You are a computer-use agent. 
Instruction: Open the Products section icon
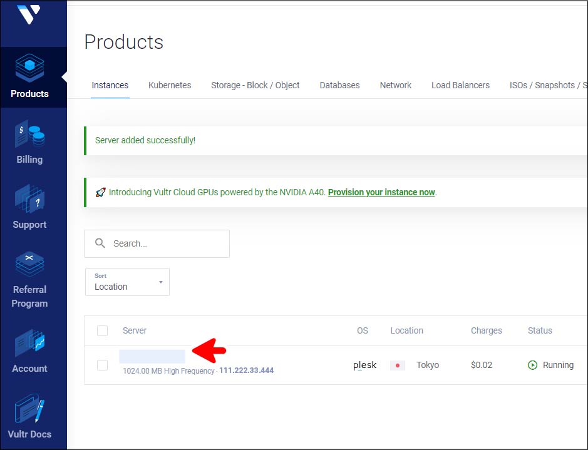[x=29, y=68]
